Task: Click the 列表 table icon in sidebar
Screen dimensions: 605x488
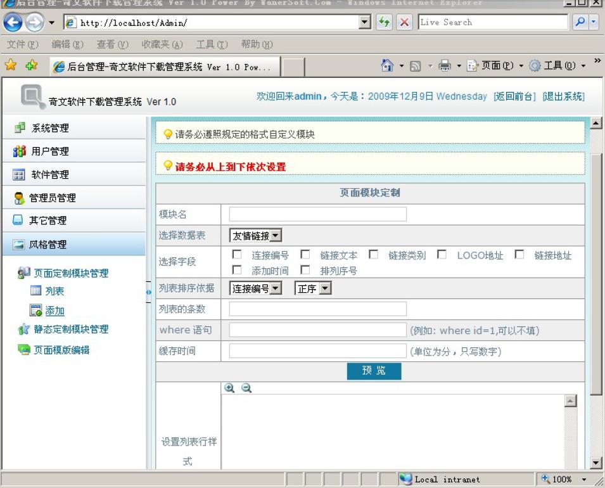Action: point(35,290)
